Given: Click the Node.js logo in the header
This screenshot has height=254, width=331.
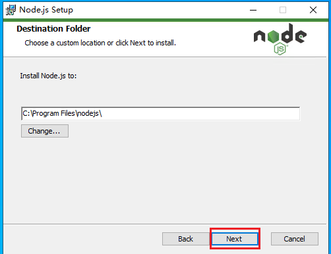Looking at the screenshot, I should 280,39.
